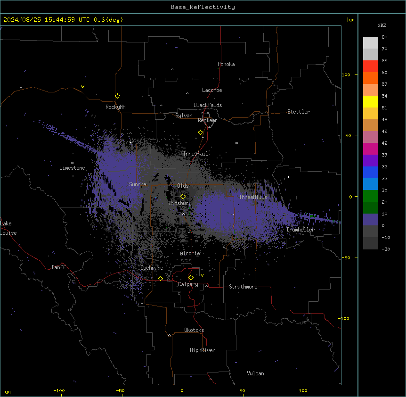This screenshot has height=397, width=406.
Task: Click the white asterisk east of Innisfail
Action: tap(236, 143)
